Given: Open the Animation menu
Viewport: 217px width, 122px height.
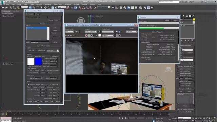Looking at the screenshot, I should click(48, 4).
